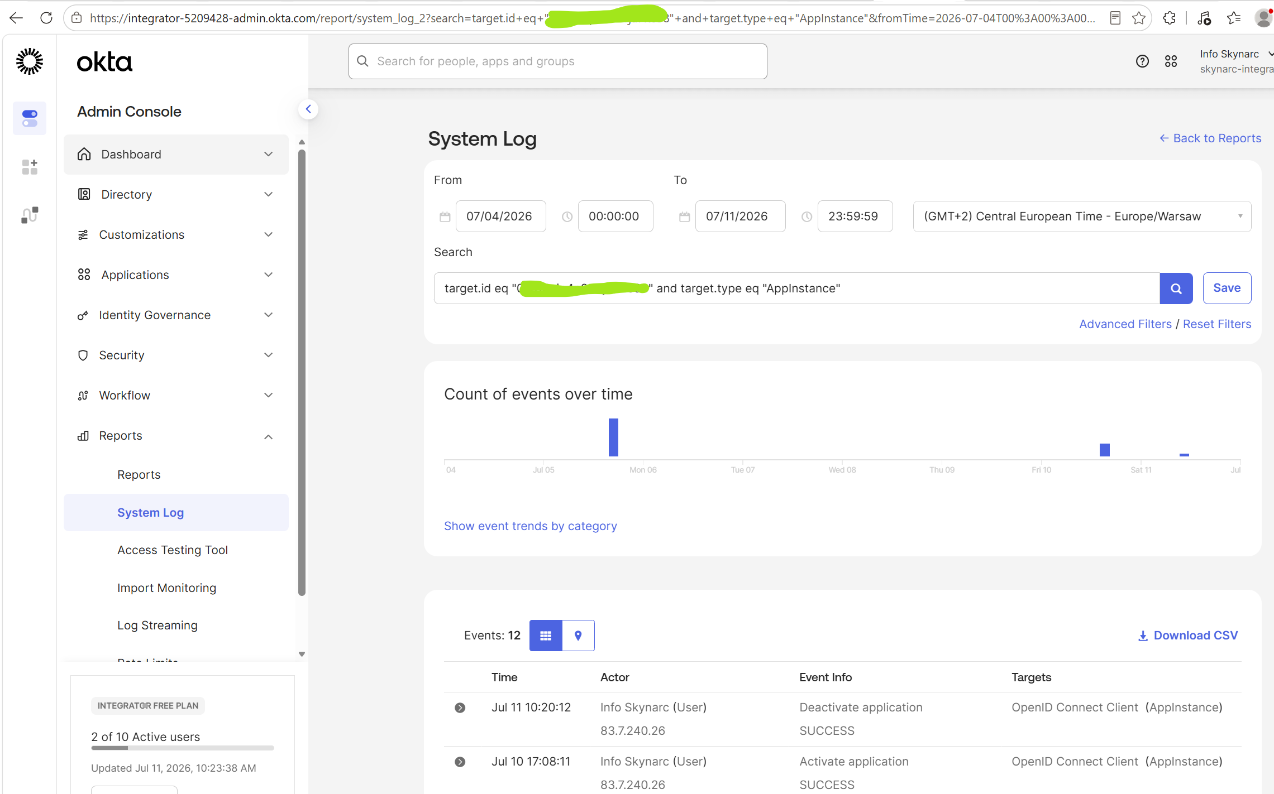Click Reset Filters link
1274x794 pixels.
(x=1217, y=324)
